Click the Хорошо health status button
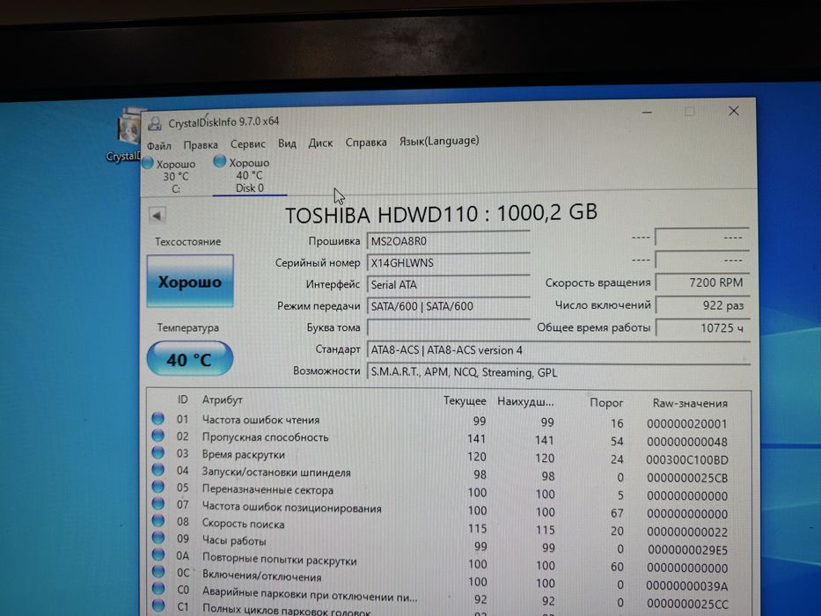The image size is (821, 616). [190, 282]
